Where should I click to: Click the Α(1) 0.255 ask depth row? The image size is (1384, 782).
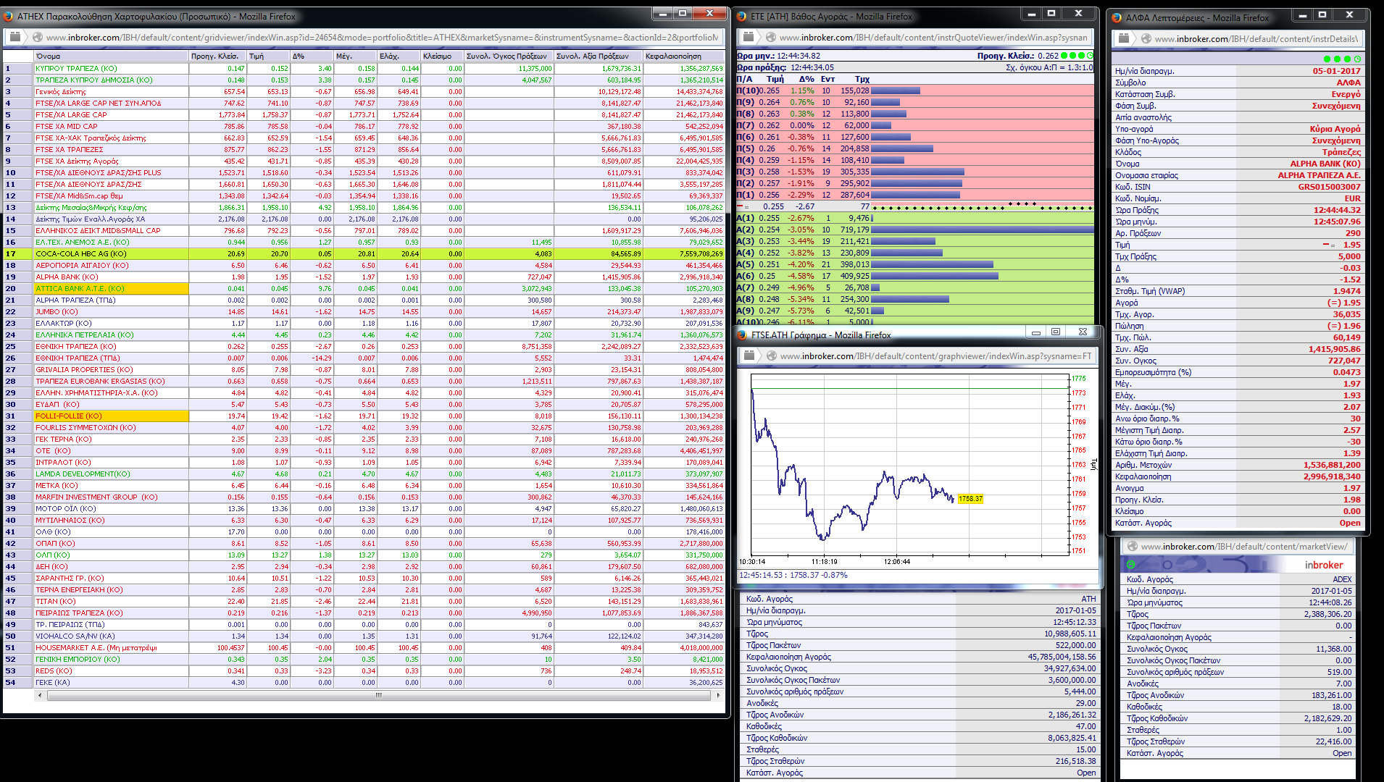click(x=914, y=218)
